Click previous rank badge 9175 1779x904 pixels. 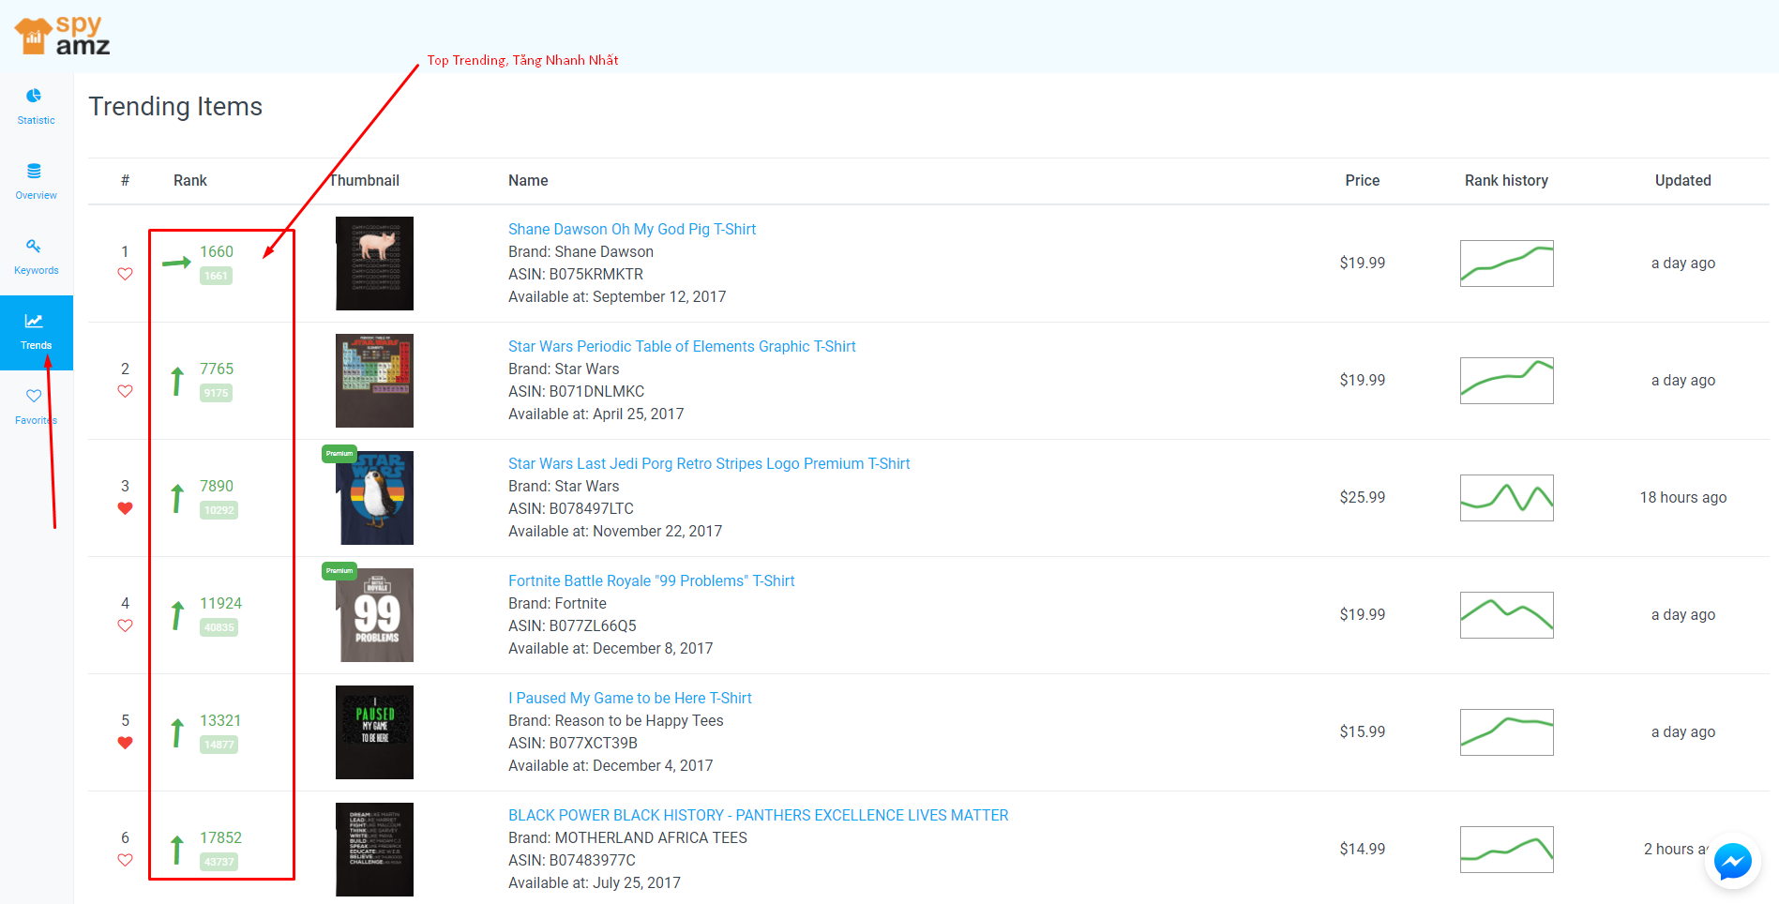tap(216, 393)
